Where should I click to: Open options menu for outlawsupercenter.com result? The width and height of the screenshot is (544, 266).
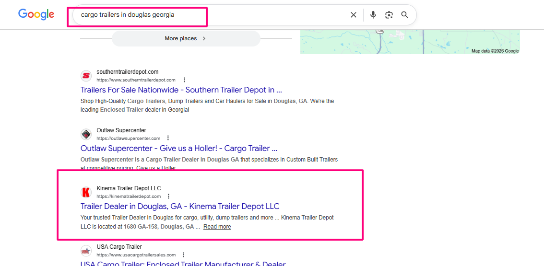(x=168, y=138)
